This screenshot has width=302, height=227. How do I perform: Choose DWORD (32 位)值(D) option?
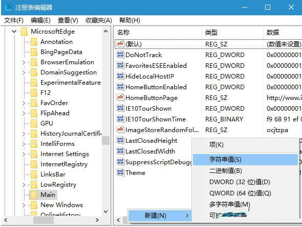coord(245,182)
